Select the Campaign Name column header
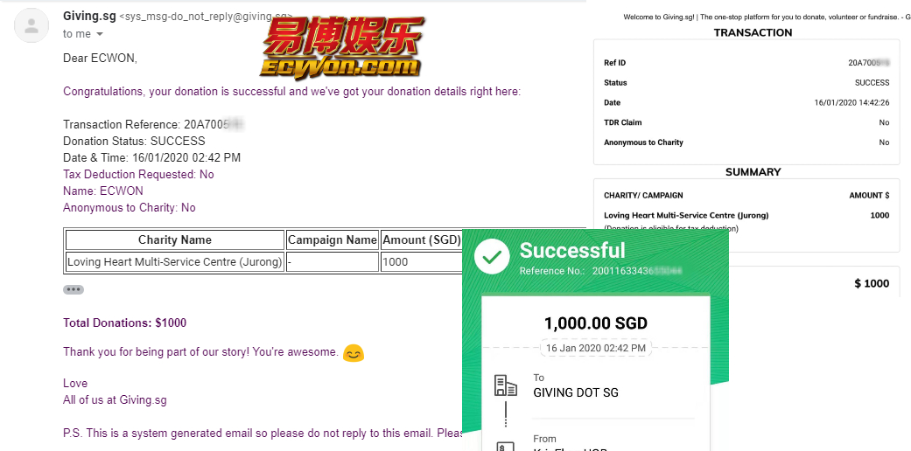 (x=333, y=239)
